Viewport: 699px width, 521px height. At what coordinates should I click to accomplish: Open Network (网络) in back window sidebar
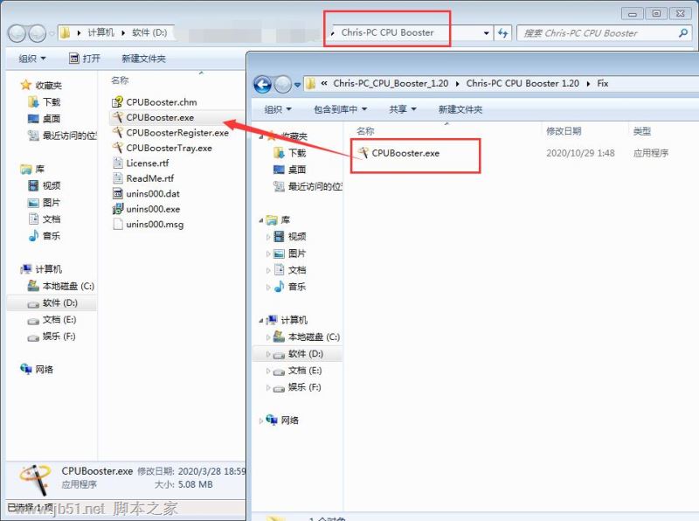(37, 370)
